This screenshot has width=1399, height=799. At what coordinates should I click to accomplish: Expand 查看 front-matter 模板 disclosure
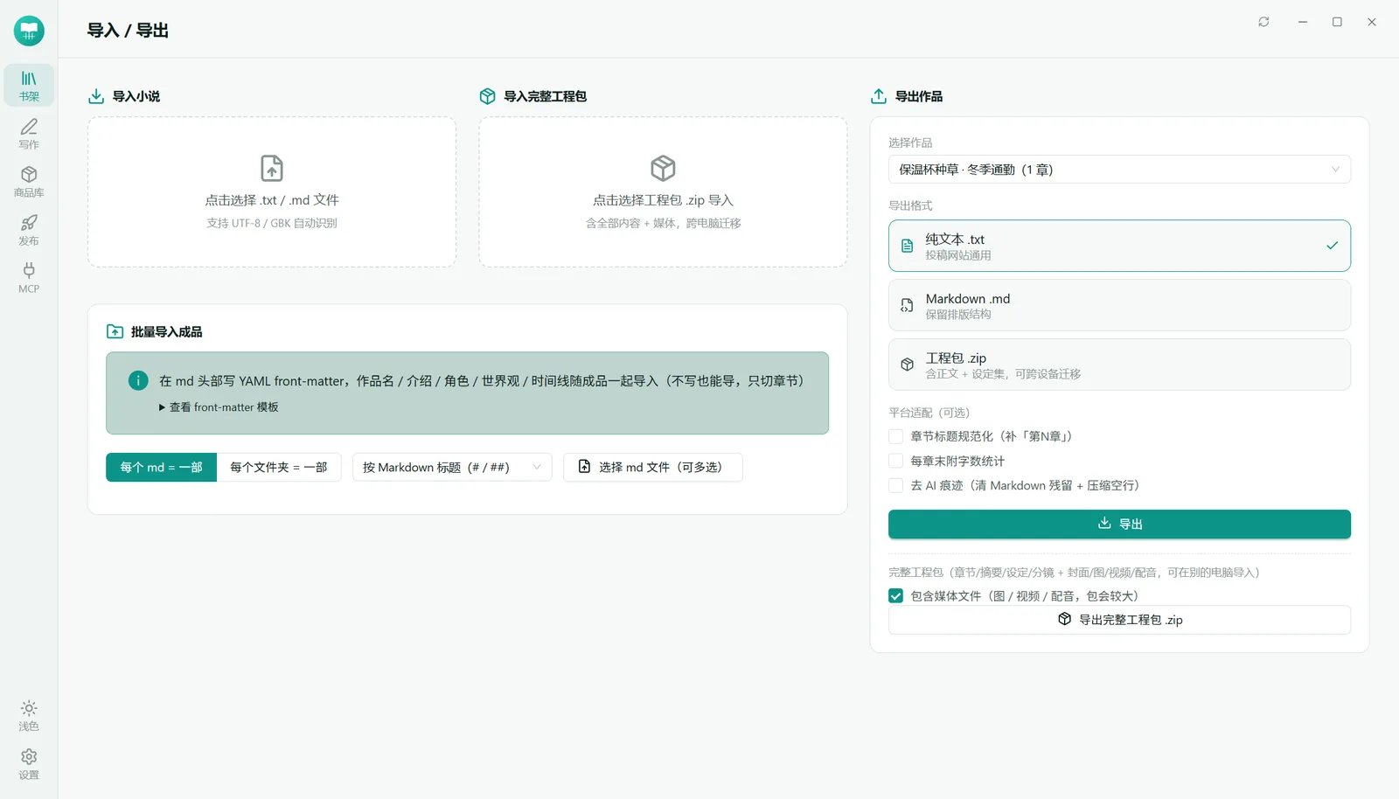tap(219, 407)
